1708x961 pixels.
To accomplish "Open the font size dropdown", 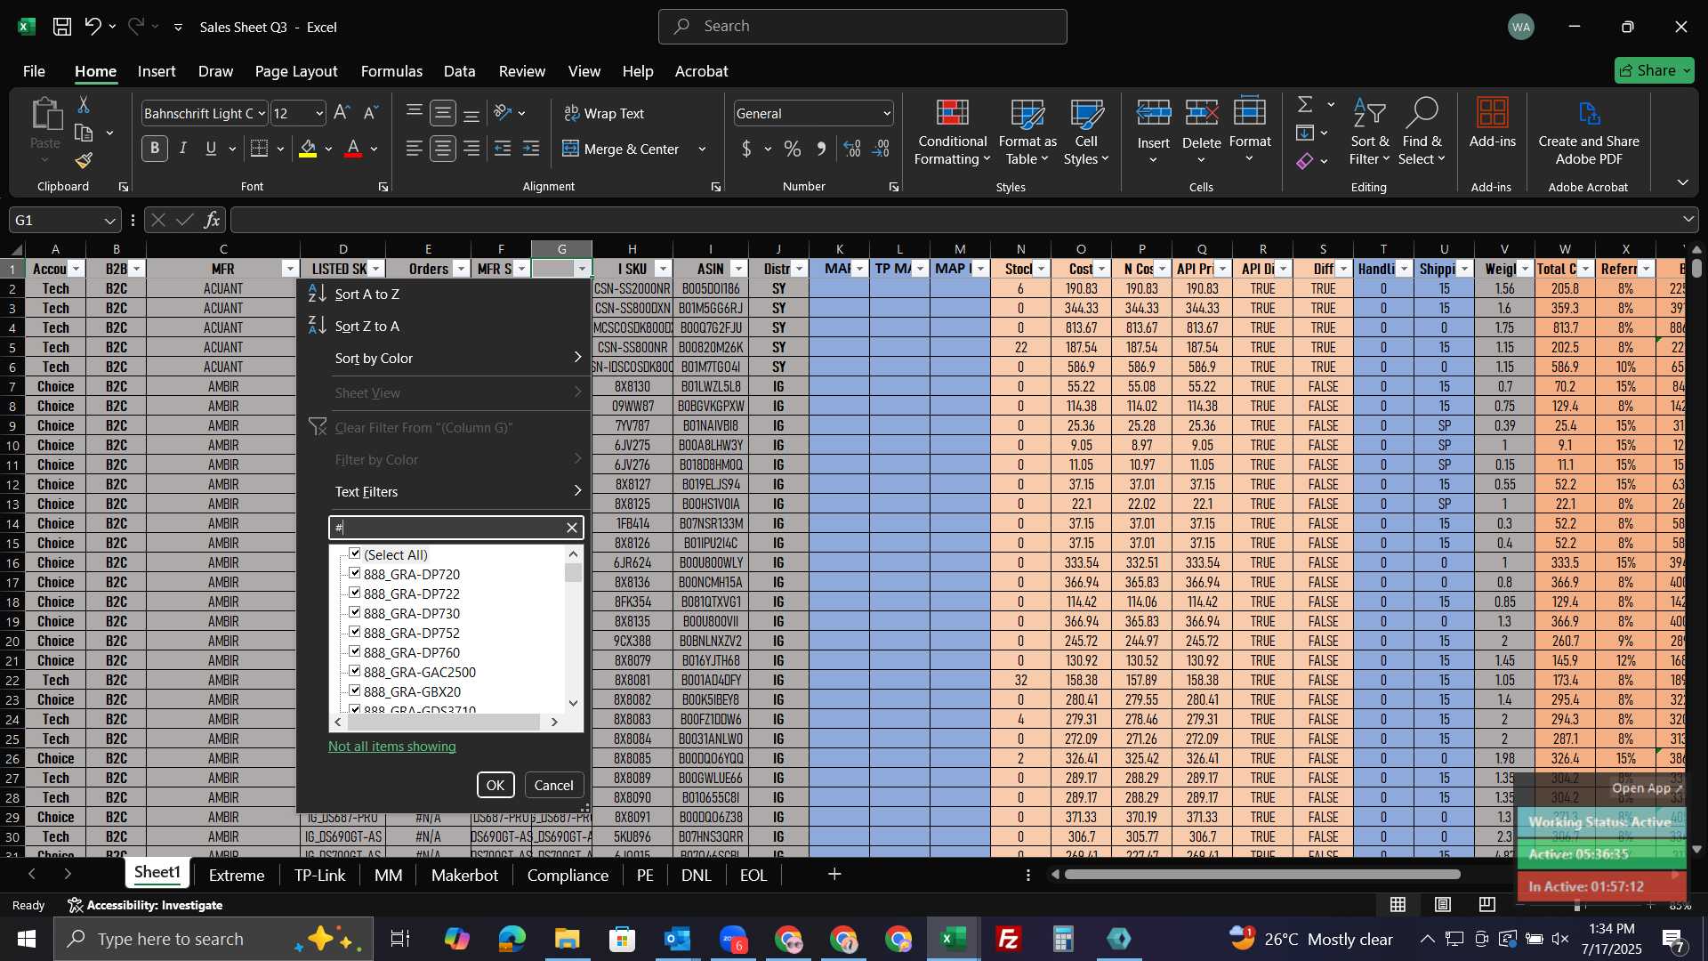I will 319,114.
